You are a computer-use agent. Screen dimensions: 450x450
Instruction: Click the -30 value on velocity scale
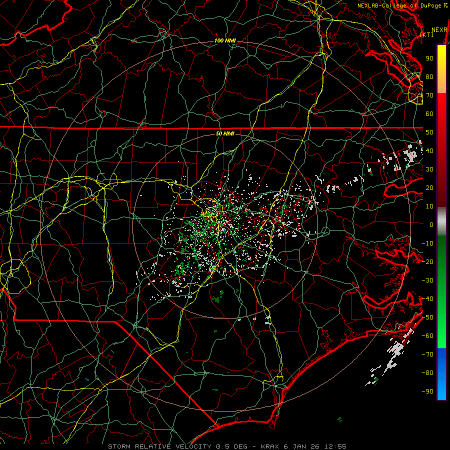tap(427, 280)
